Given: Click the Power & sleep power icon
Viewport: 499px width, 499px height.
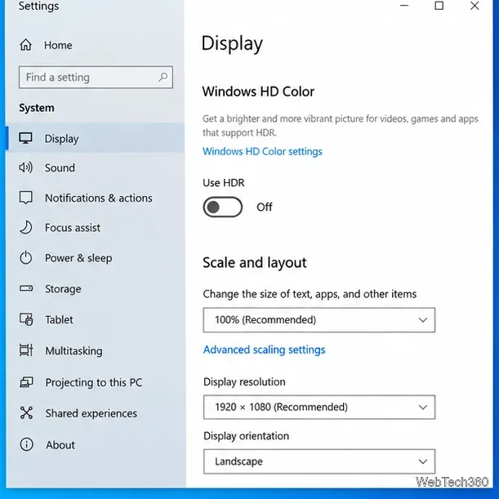Looking at the screenshot, I should [26, 258].
